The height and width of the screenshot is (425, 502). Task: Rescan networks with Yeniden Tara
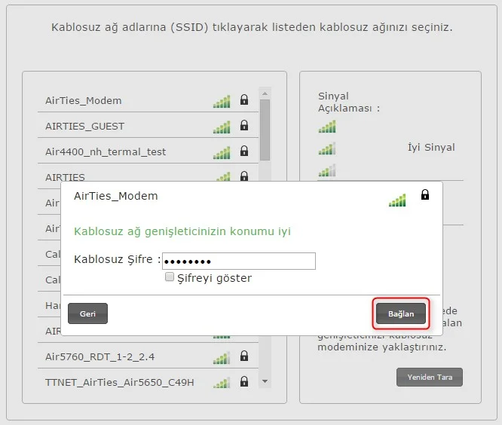[430, 377]
